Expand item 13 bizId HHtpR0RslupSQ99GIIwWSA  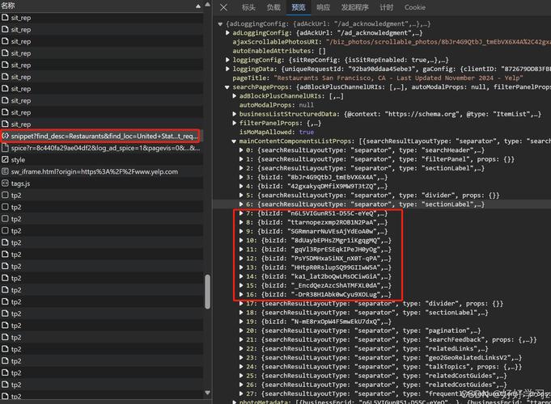(x=241, y=267)
